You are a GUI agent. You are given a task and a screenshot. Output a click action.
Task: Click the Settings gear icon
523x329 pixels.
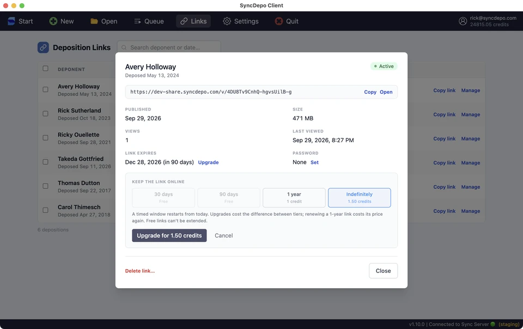(x=227, y=21)
